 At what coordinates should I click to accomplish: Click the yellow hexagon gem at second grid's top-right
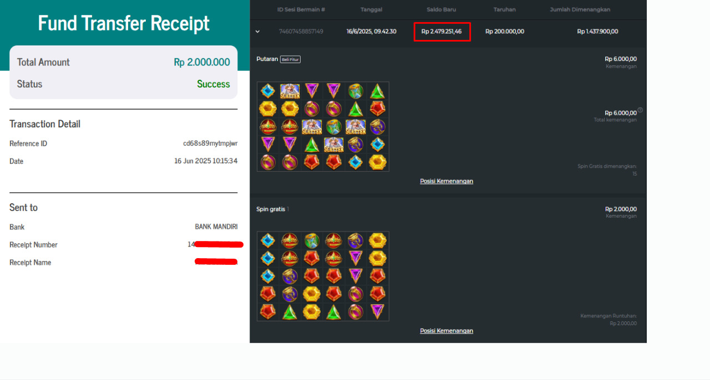[377, 240]
